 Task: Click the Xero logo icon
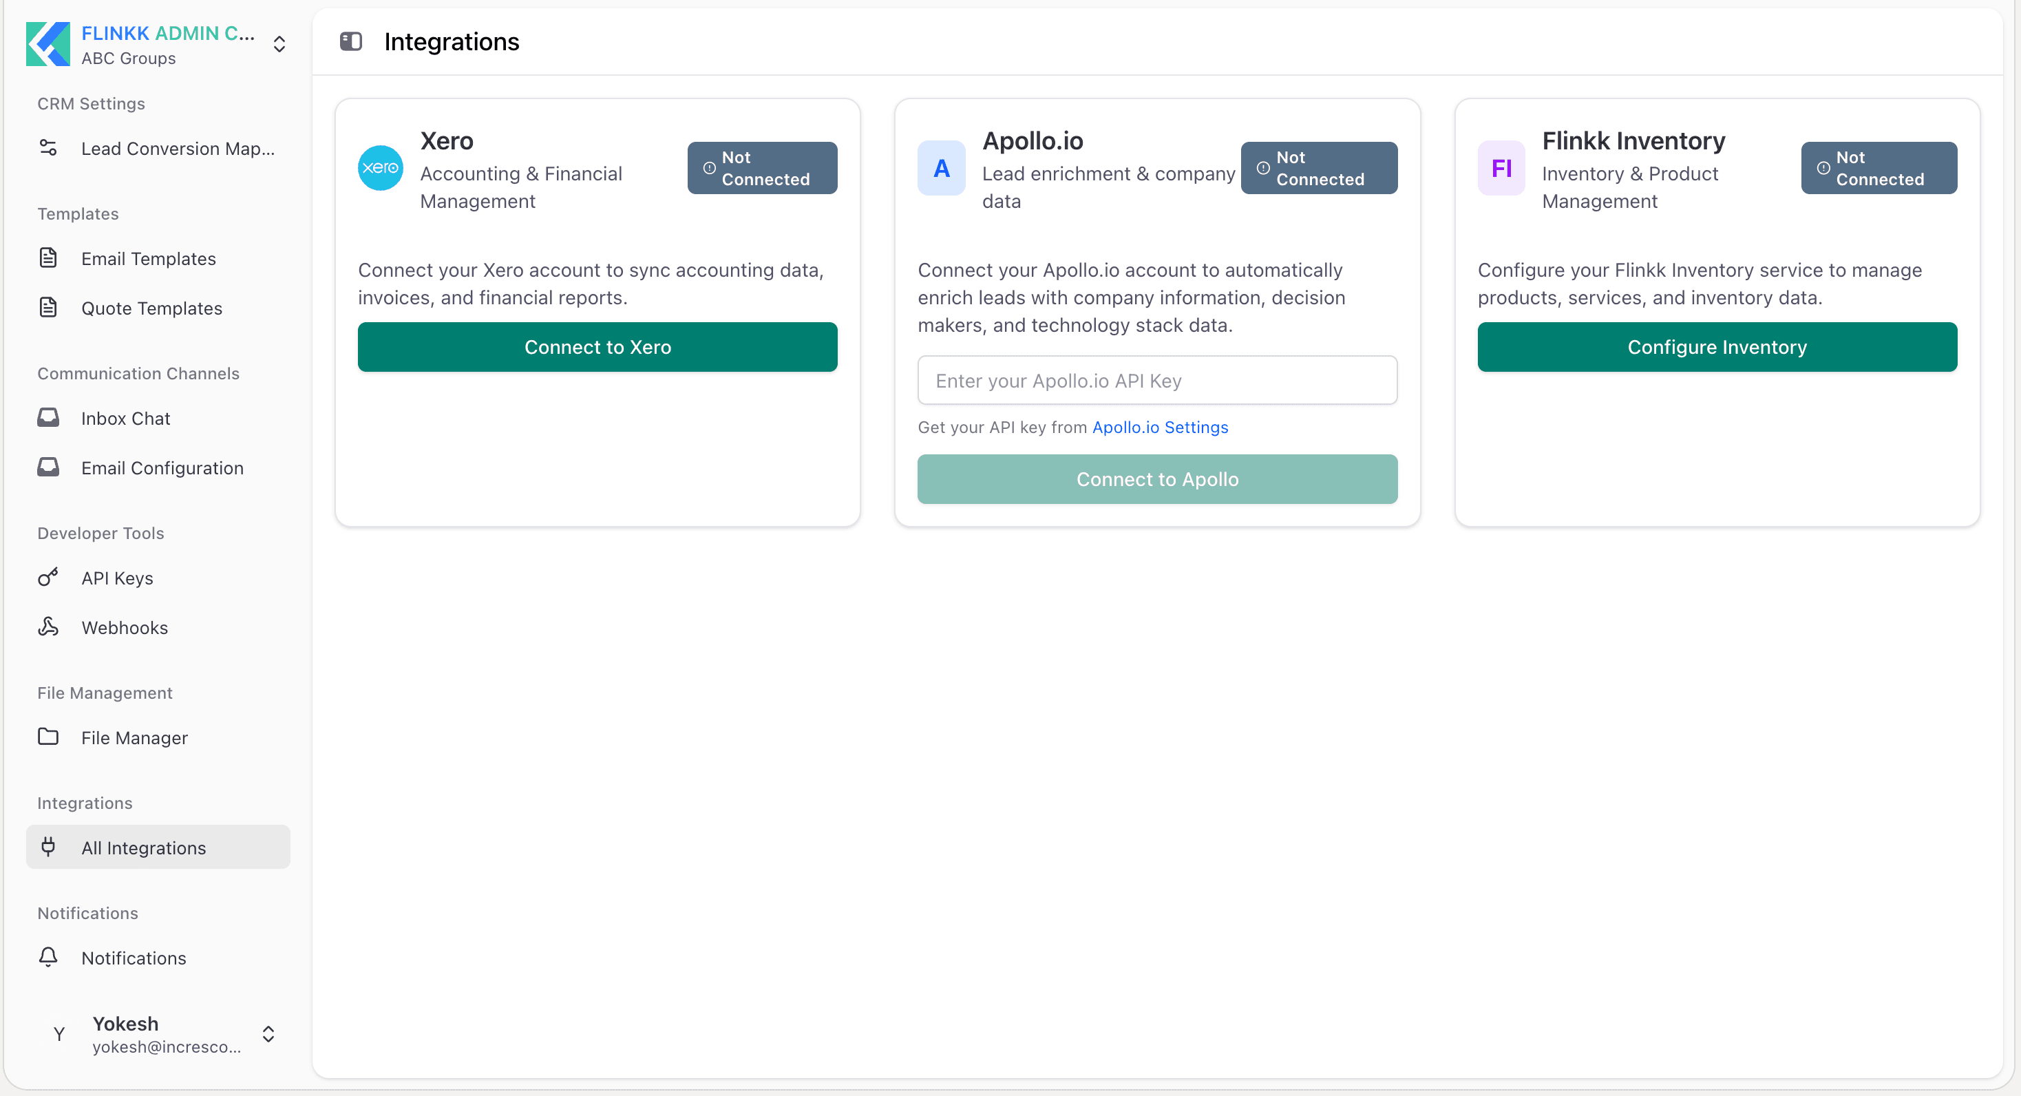(x=381, y=168)
